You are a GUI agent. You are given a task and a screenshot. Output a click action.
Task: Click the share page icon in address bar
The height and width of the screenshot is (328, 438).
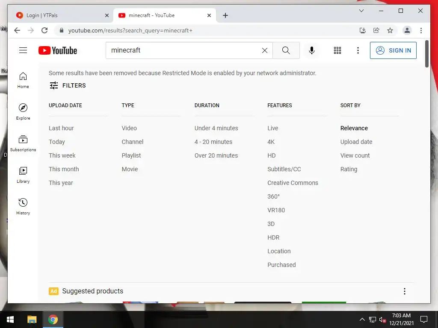(376, 30)
